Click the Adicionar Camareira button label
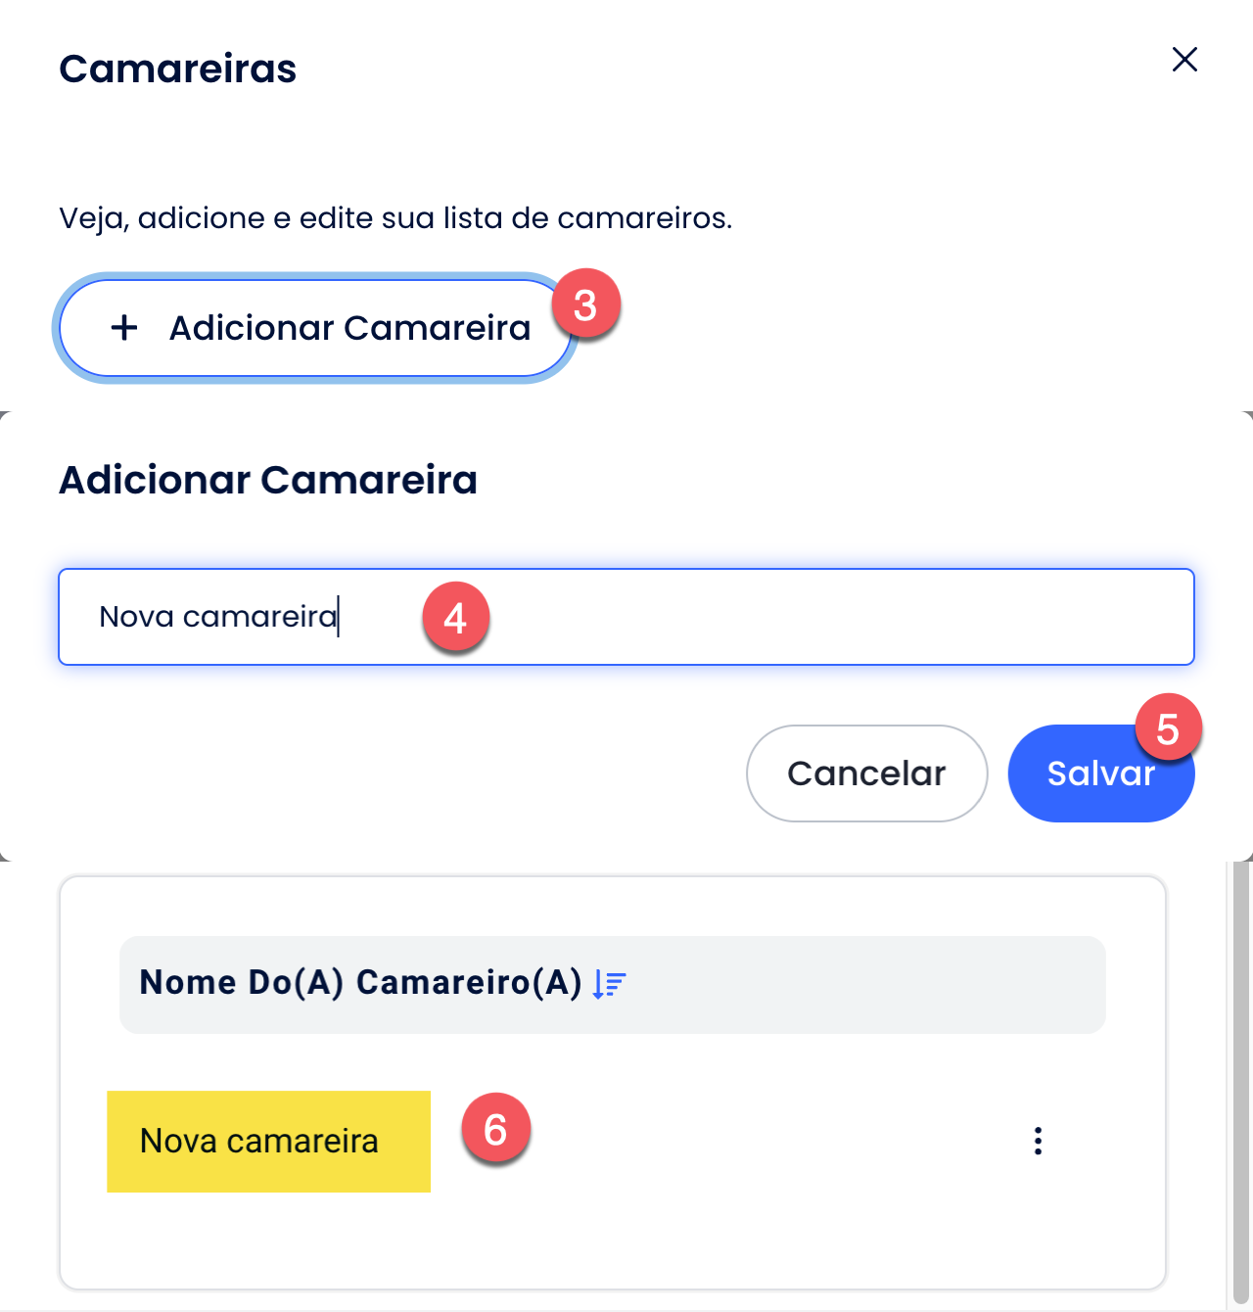 pos(349,328)
